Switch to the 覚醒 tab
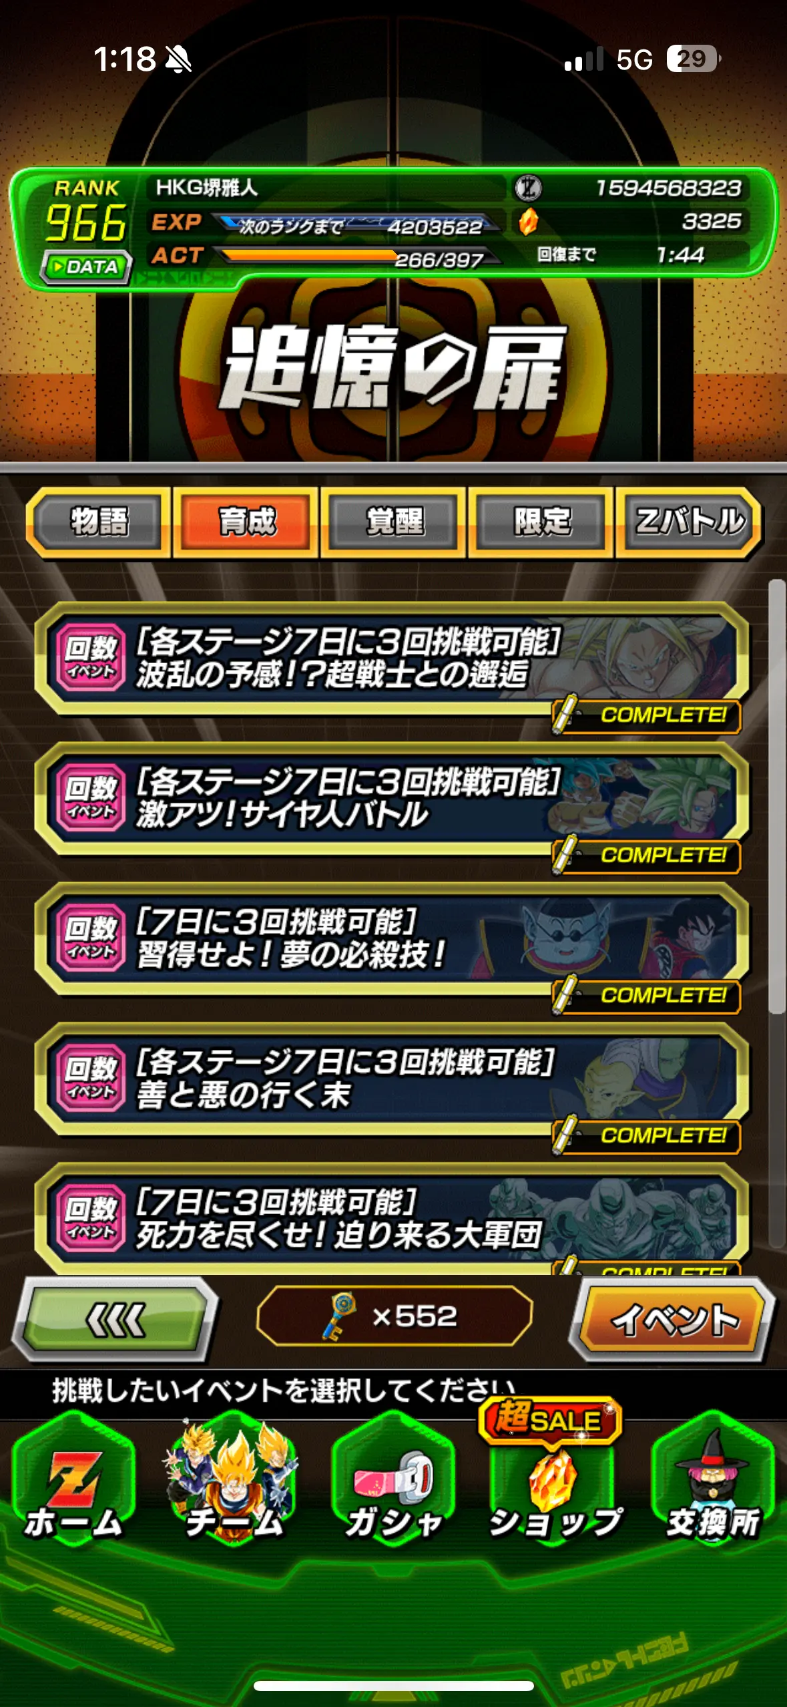The height and width of the screenshot is (1707, 787). point(394,522)
